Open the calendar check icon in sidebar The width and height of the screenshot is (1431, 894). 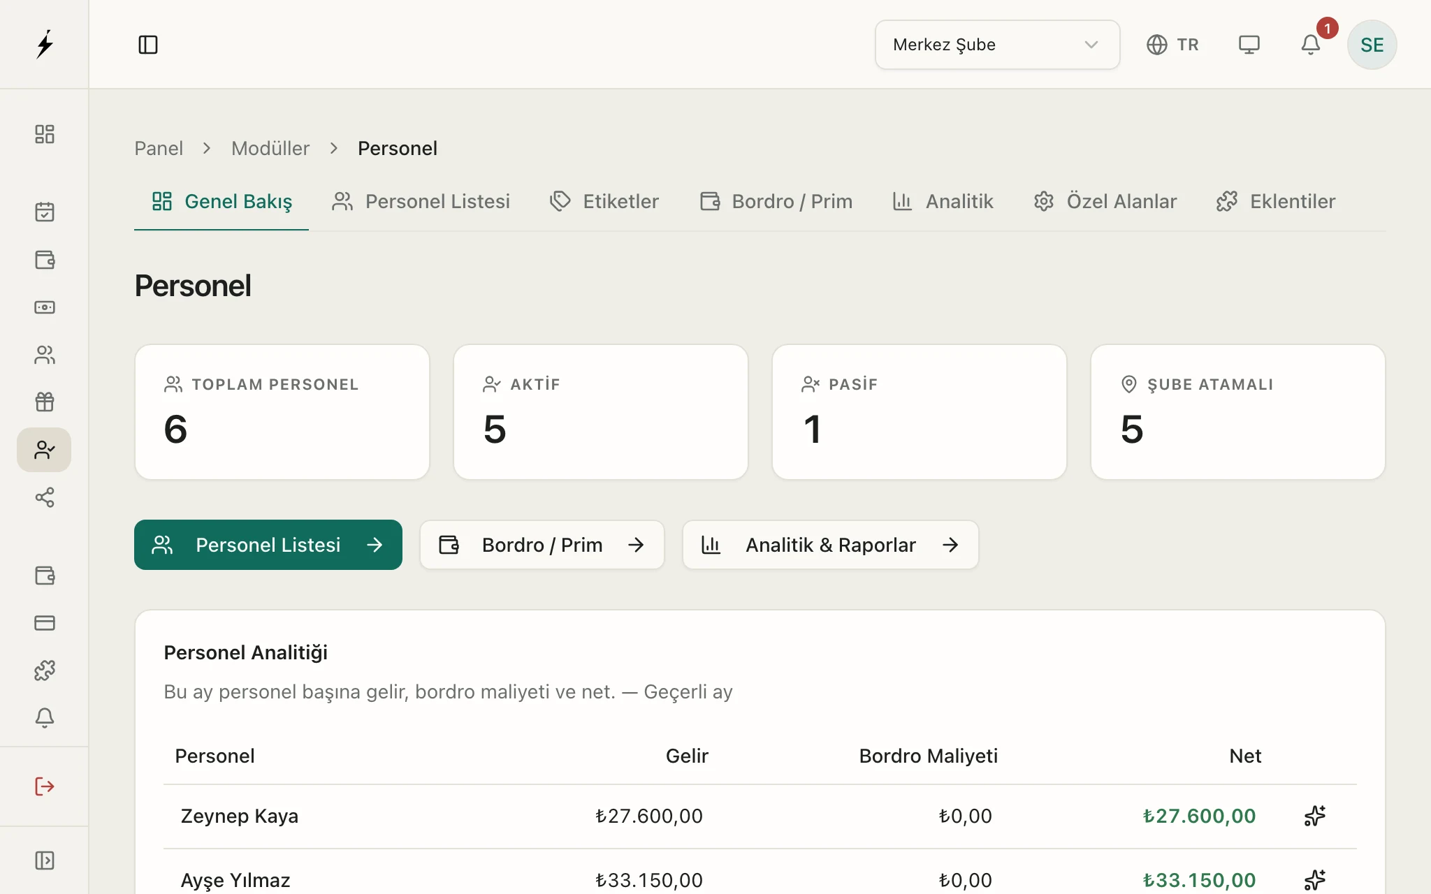45,212
